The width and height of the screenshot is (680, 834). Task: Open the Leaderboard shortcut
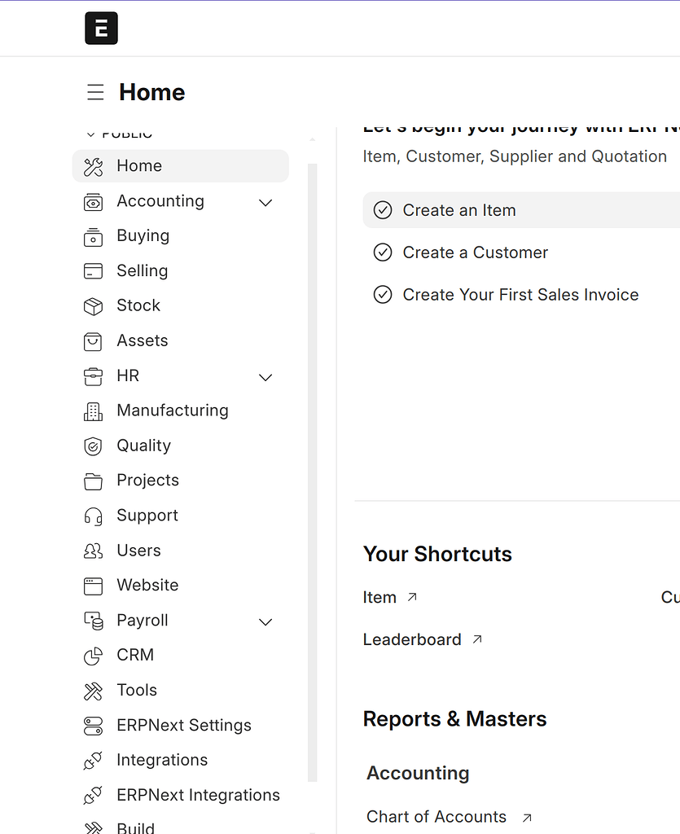pos(412,640)
